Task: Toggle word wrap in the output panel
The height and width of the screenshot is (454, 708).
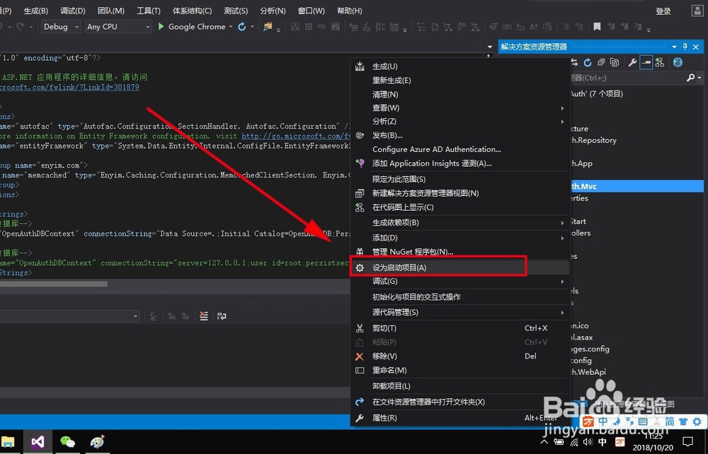Action: coord(221,316)
